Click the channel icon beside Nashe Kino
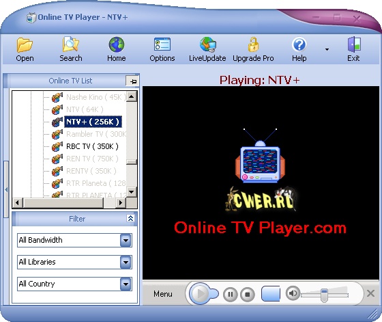This screenshot has height=322, width=382. [x=57, y=97]
